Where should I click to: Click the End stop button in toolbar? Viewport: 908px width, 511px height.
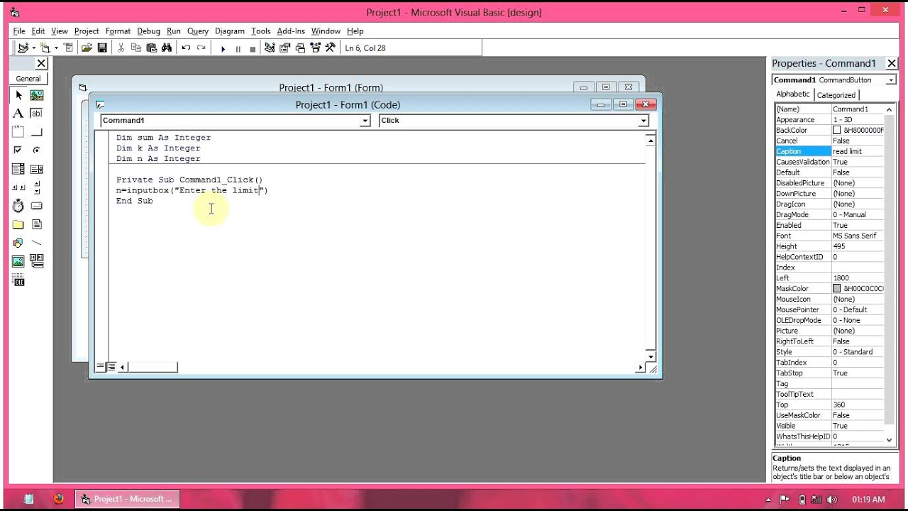tap(253, 48)
